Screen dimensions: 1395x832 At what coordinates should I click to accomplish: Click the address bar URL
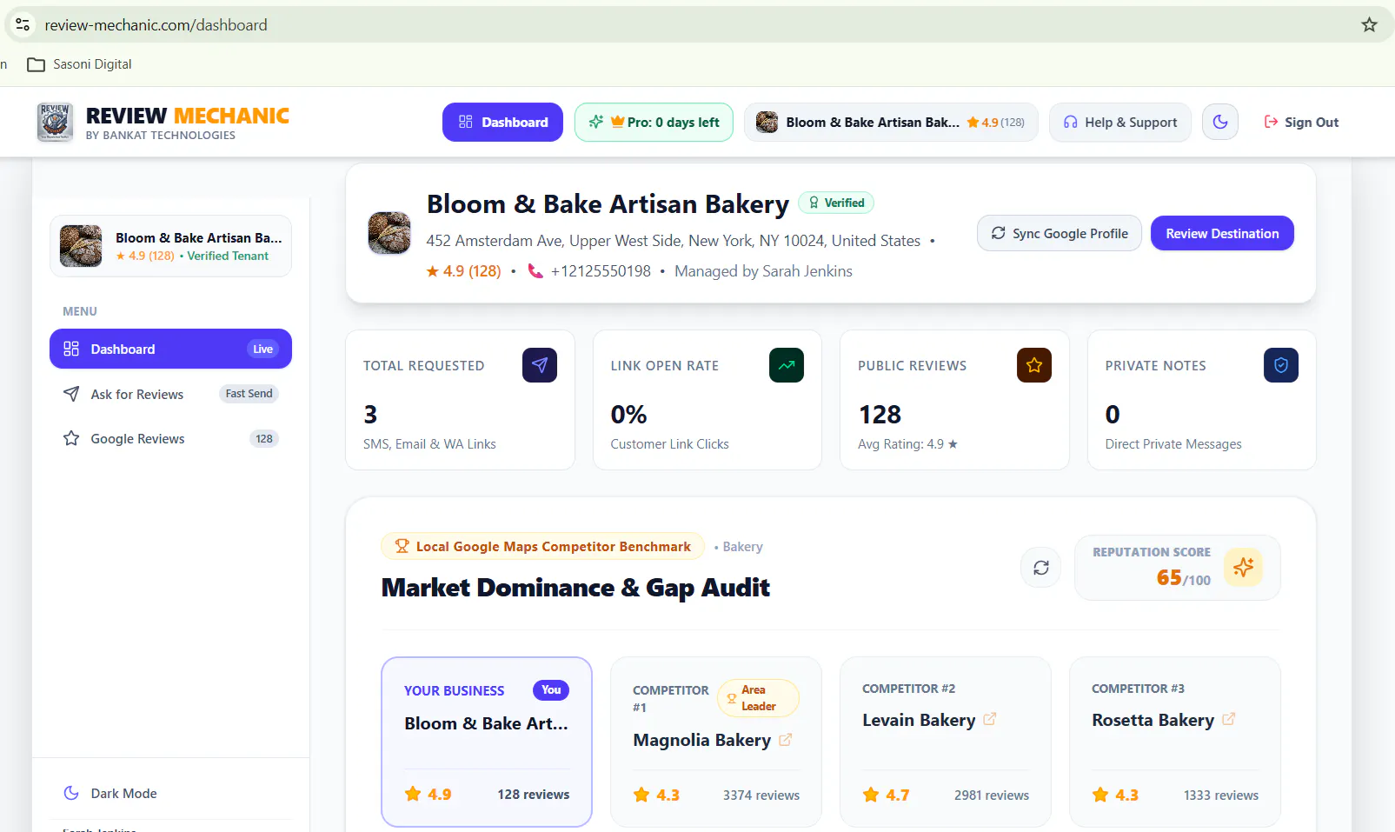pos(156,25)
